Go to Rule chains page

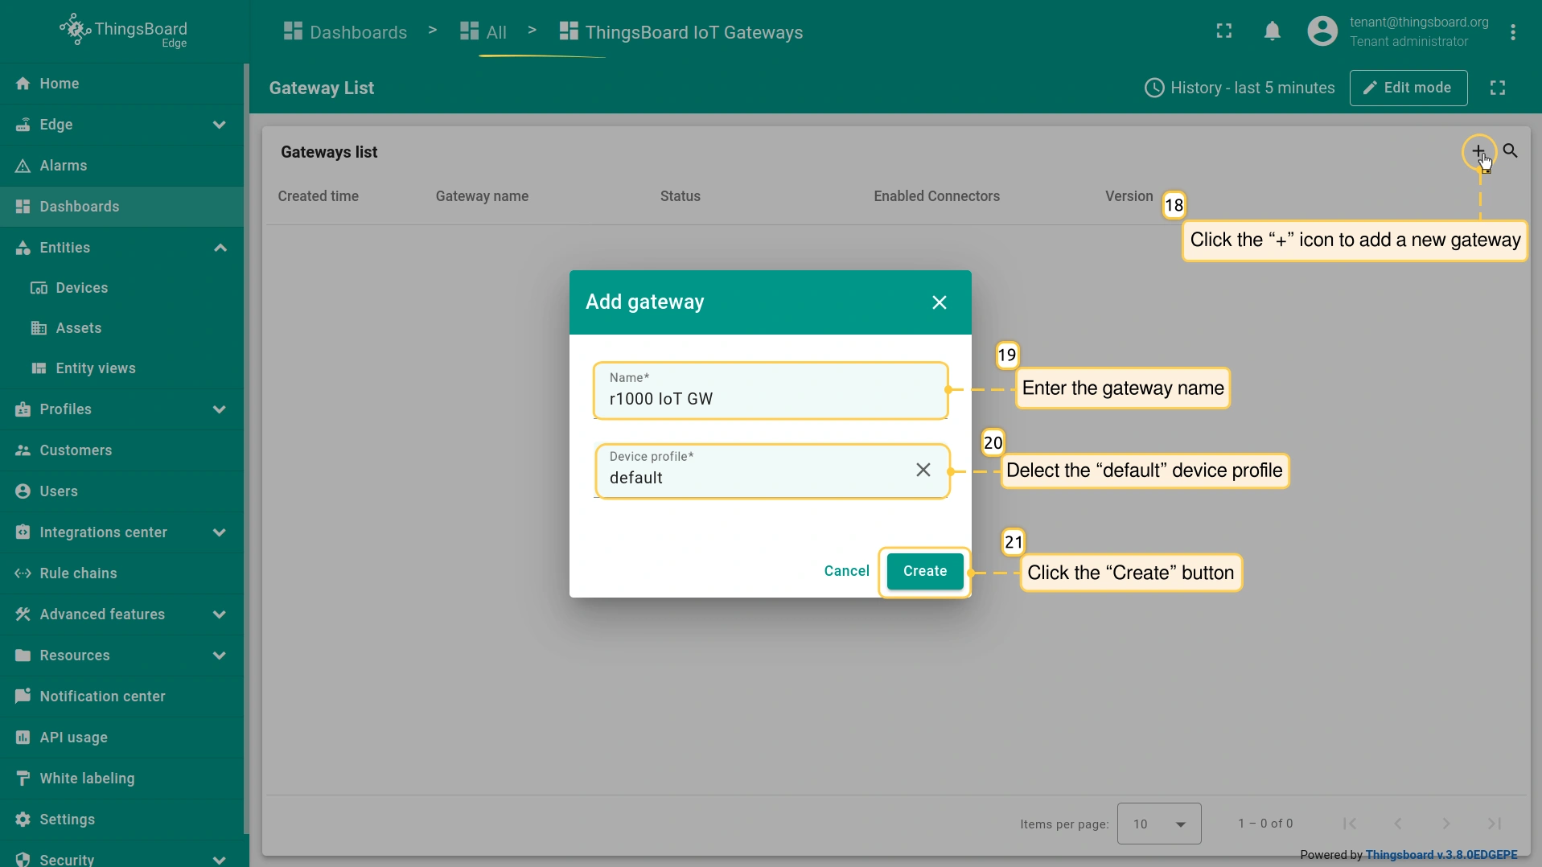point(78,573)
